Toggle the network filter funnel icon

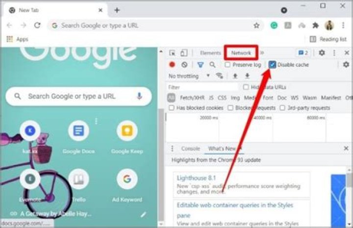click(201, 65)
